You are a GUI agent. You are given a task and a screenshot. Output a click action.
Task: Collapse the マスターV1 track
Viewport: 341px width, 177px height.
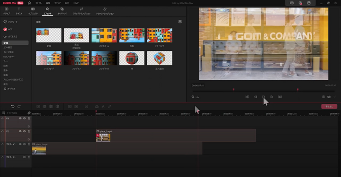(3, 144)
